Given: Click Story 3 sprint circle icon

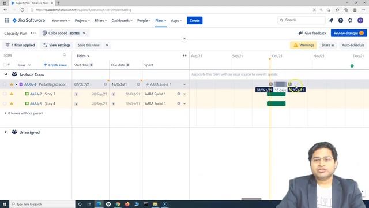Looking at the screenshot, I should (x=179, y=94).
